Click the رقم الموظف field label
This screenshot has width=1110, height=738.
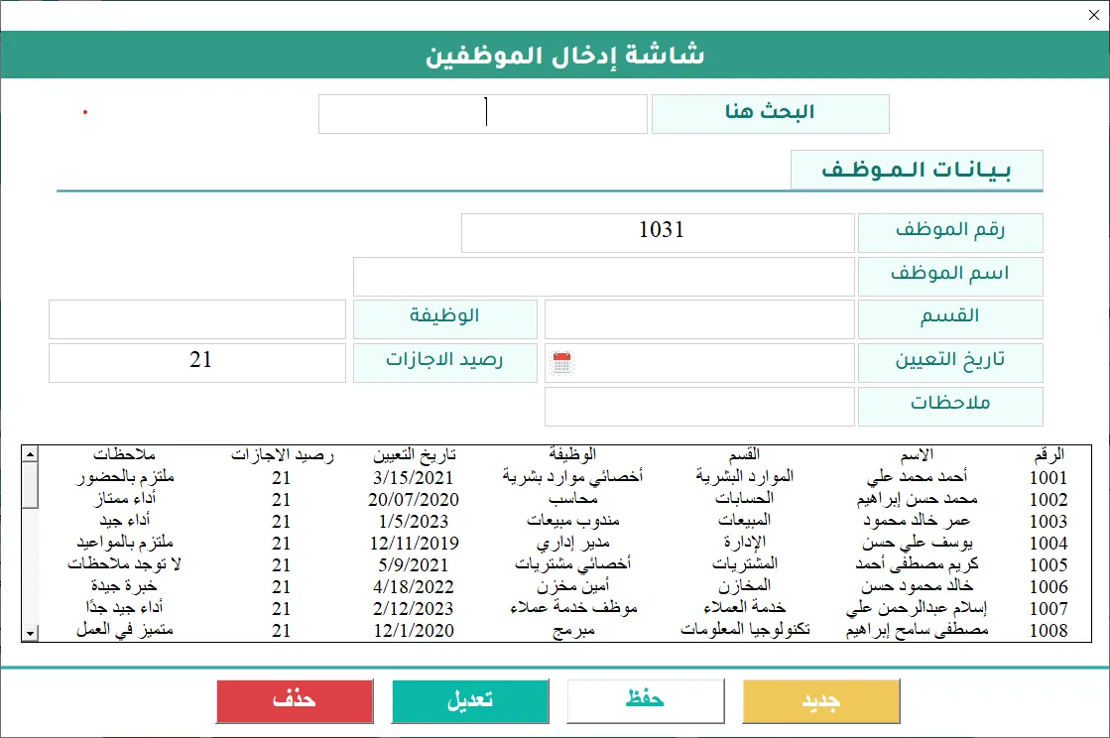pyautogui.click(x=950, y=233)
